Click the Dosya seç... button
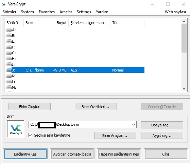Viewport: 191px width, 164px height. pyautogui.click(x=162, y=125)
